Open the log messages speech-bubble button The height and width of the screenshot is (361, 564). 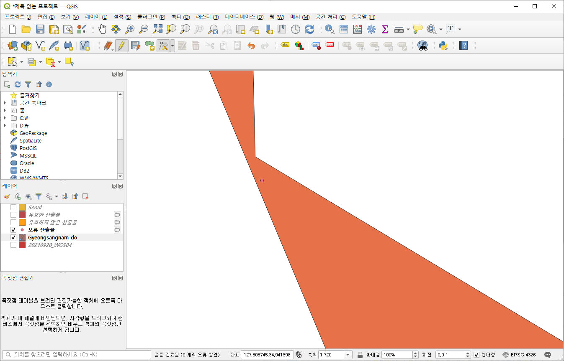tap(547, 355)
